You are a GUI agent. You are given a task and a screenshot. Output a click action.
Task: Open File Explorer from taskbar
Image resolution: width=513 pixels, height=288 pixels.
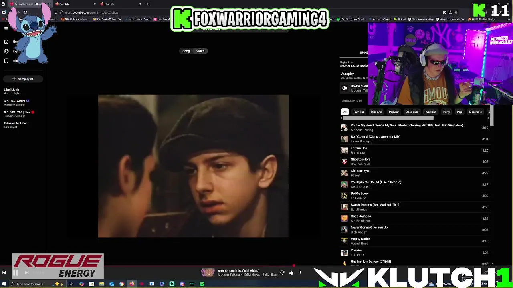click(101, 284)
